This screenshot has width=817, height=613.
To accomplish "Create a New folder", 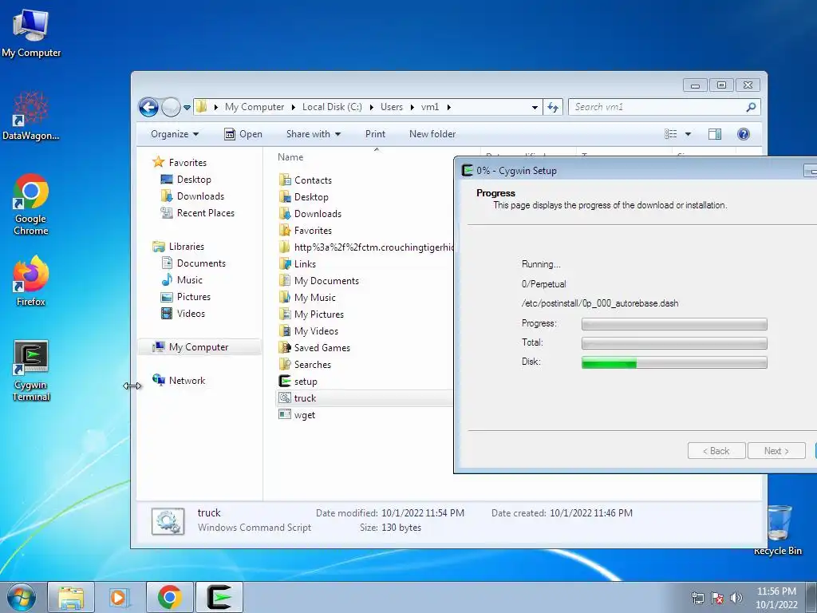I will [432, 134].
